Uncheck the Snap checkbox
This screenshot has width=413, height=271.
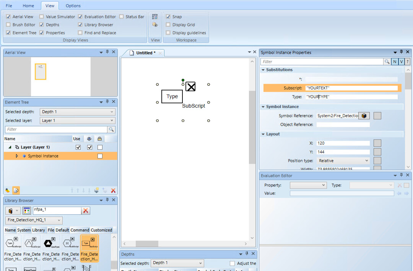click(168, 17)
